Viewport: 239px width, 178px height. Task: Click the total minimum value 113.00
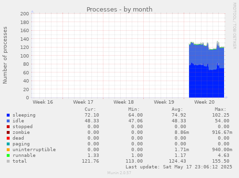134,161
